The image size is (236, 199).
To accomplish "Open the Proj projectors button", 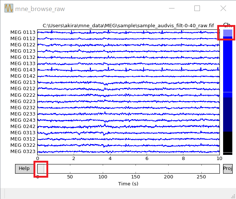I will point(228,168).
